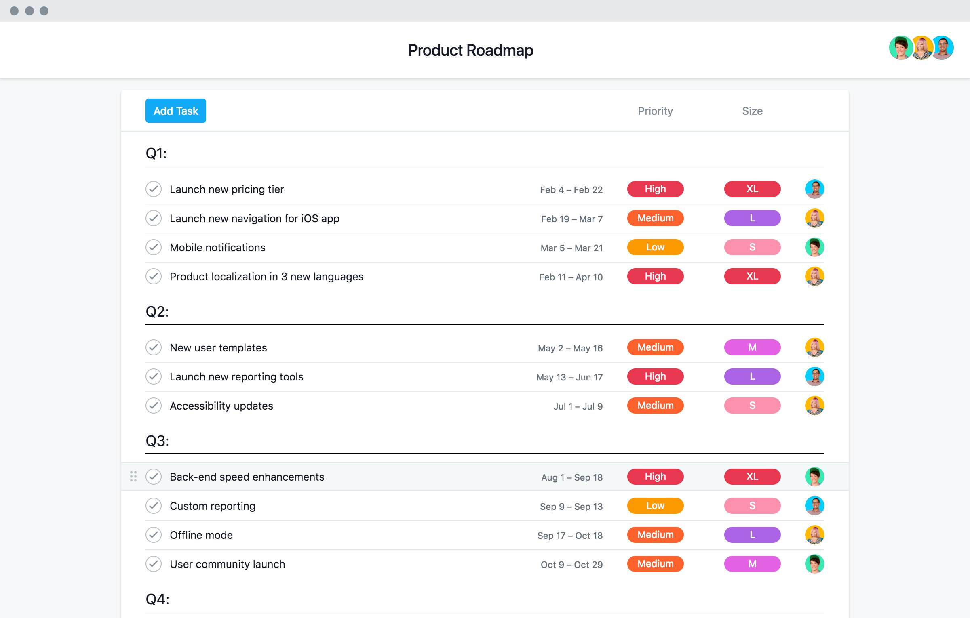
Task: Click the assignee avatar for Custom reporting
Action: 815,506
